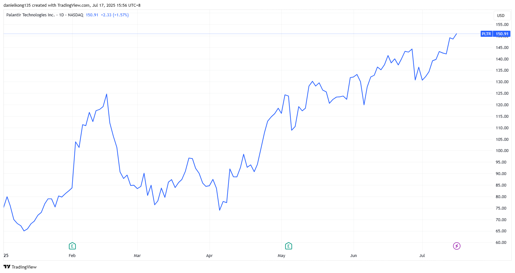Click the +2.33 (+1.57%) change value
The image size is (515, 273).
click(x=115, y=15)
